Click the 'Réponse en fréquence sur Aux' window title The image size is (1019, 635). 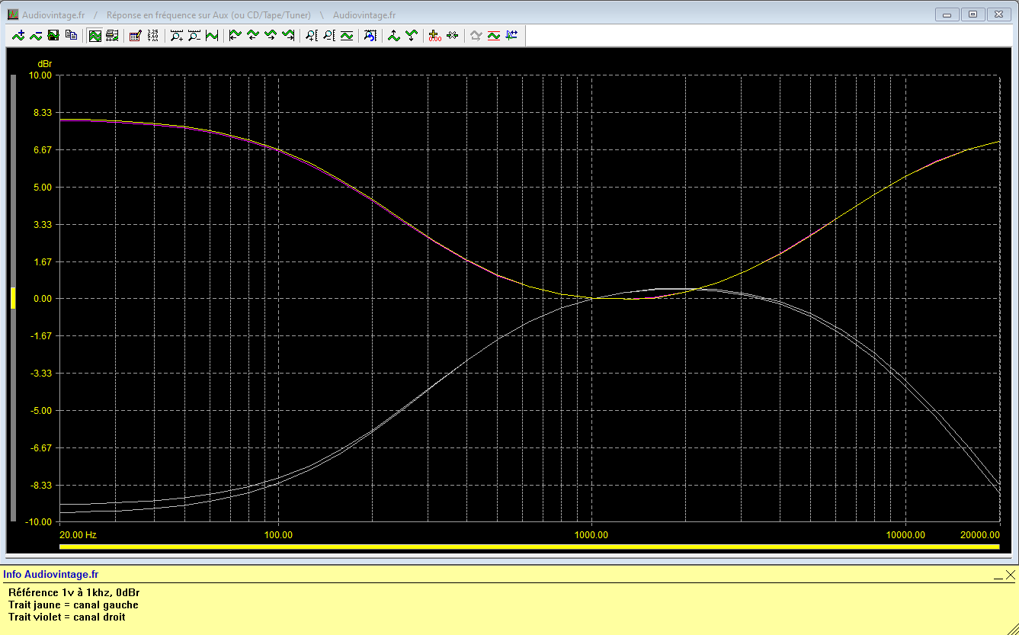click(209, 15)
